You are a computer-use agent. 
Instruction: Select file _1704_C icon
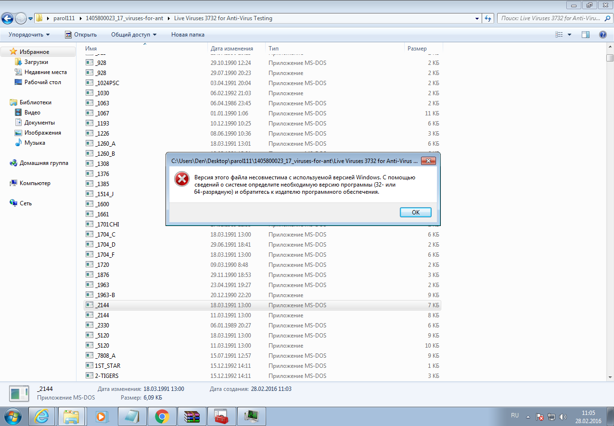(x=90, y=235)
